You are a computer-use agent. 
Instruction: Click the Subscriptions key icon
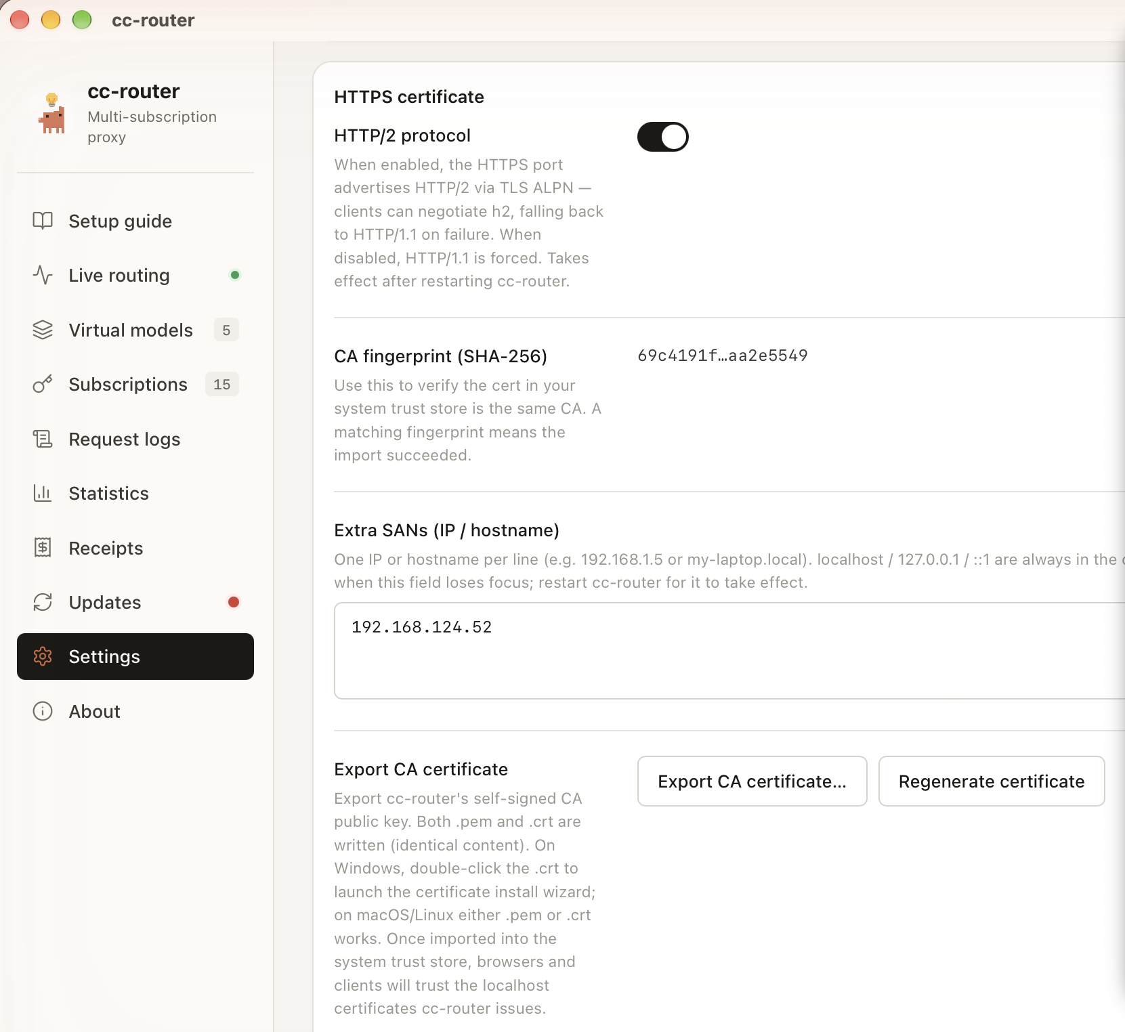click(x=43, y=384)
